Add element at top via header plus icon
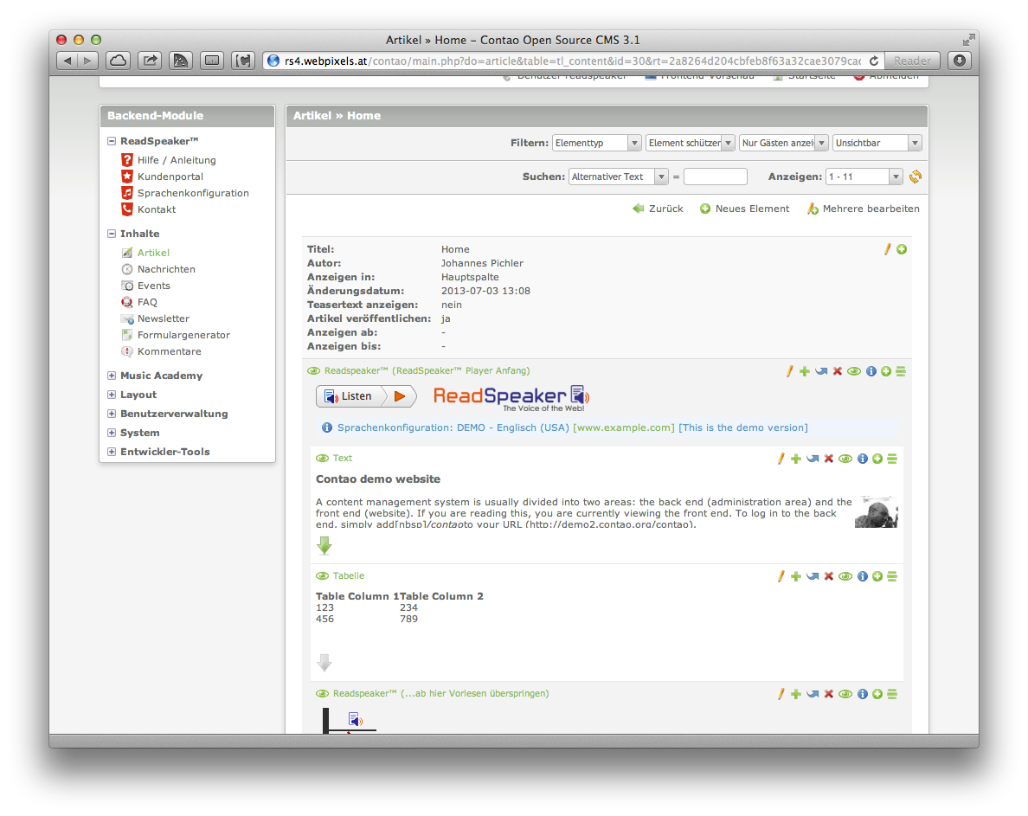Screen dimensions: 1028x816 (x=903, y=249)
